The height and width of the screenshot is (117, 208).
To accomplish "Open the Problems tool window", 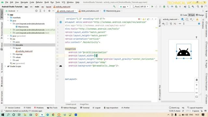I will point(39,108).
